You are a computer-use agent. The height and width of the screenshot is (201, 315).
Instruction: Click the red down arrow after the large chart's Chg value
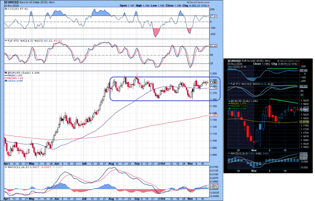point(208,6)
